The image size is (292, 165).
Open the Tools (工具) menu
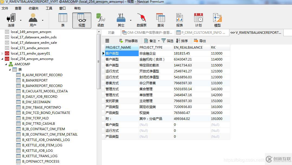tap(49, 8)
